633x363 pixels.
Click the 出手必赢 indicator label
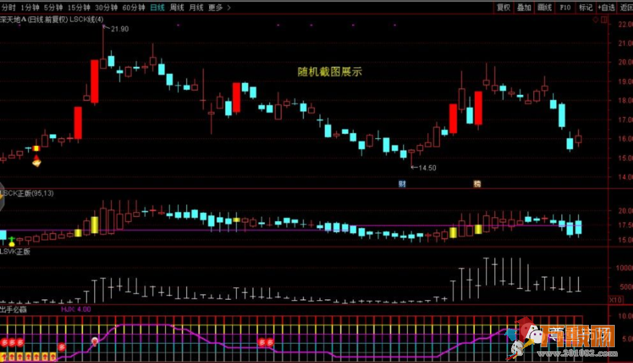coord(13,310)
